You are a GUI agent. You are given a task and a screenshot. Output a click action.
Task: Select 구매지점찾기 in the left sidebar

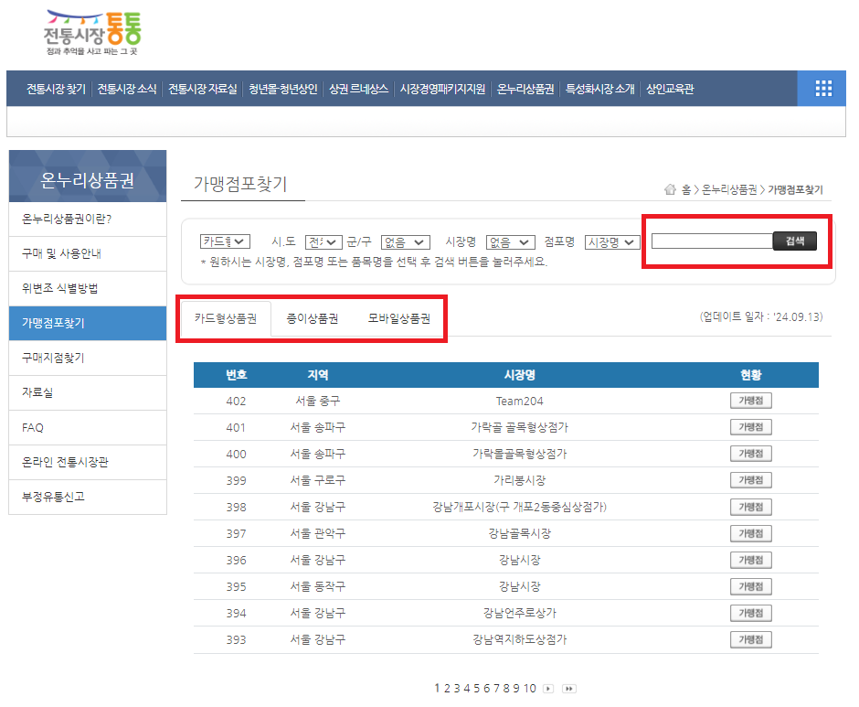coord(87,358)
